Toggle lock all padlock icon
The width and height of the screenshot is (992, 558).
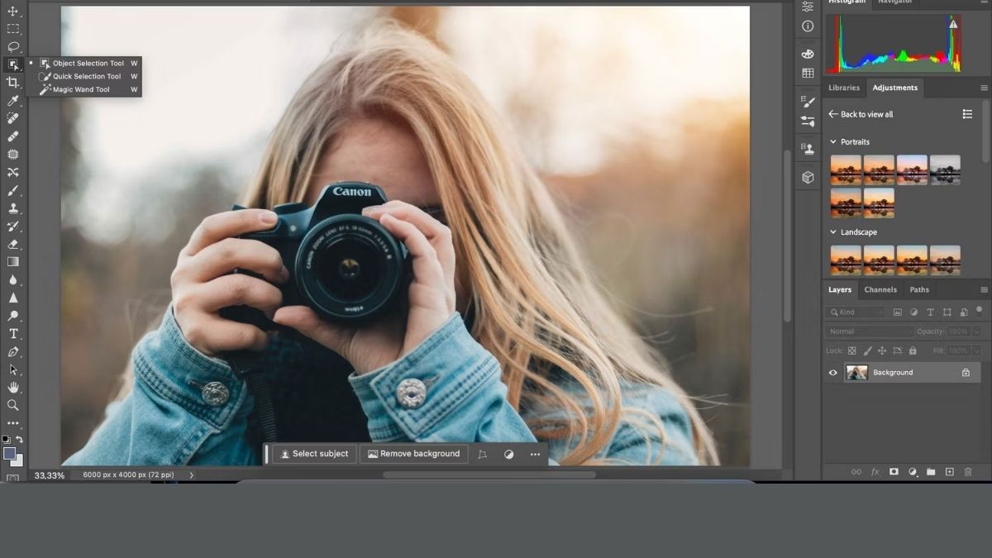[912, 351]
